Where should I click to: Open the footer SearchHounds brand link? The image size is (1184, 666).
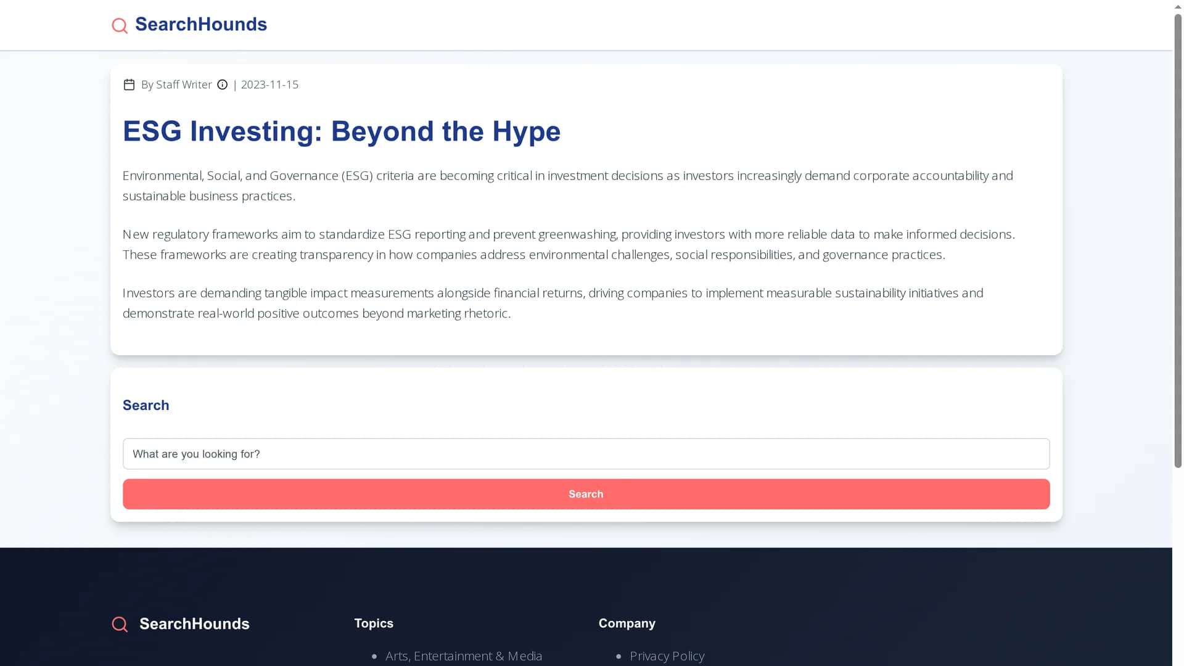pyautogui.click(x=194, y=623)
